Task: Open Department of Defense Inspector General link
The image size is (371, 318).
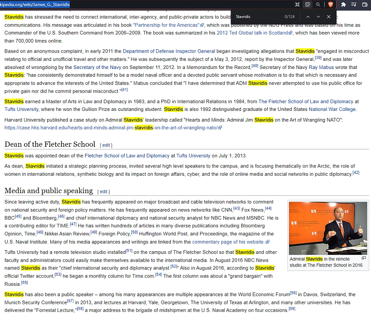Action: tap(169, 51)
